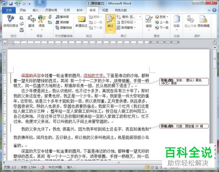Image resolution: width=219 pixels, height=172 pixels.
Task: Expand the 接受 dropdown arrow
Action: click(x=149, y=30)
